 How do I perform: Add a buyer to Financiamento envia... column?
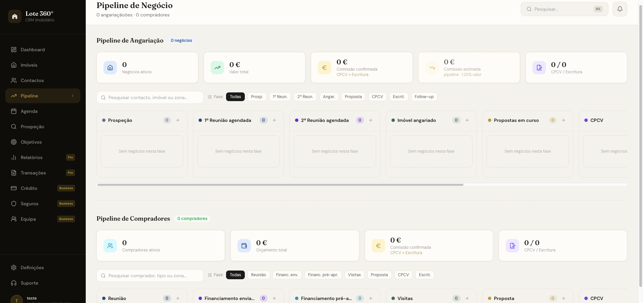coord(274,298)
